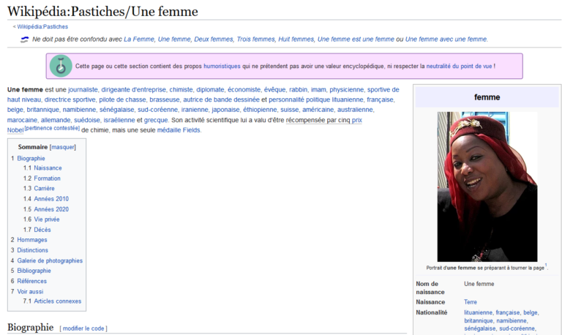Open the 'économiste' link
This screenshot has width=562, height=335.
pos(244,89)
